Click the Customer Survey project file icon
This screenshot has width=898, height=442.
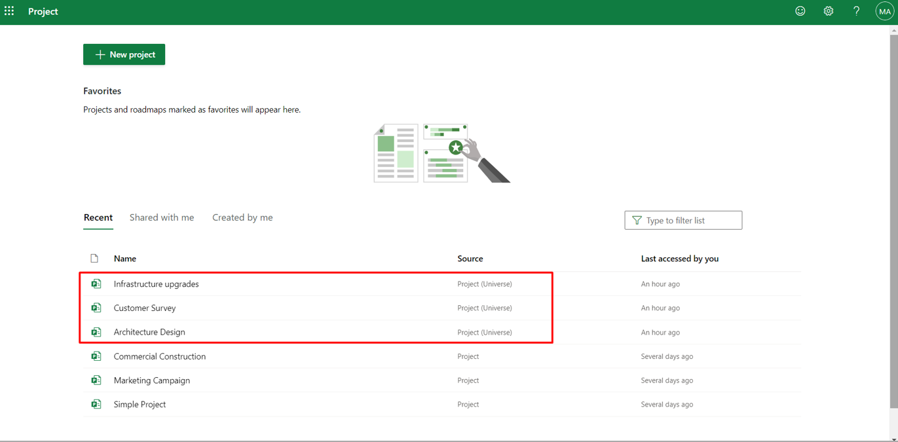[x=96, y=308]
